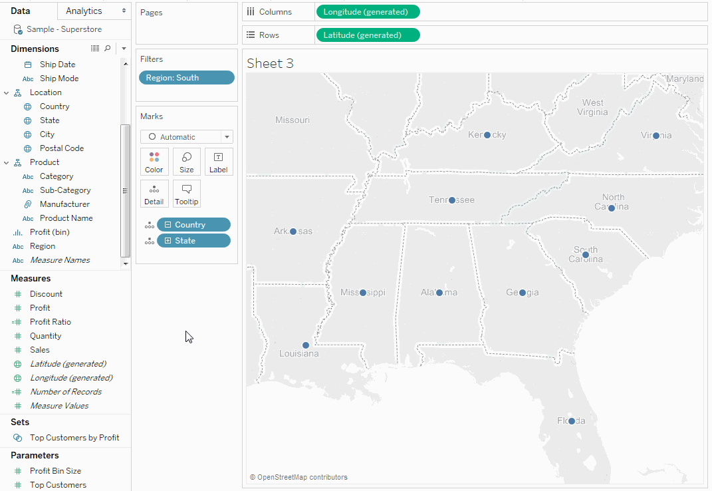The image size is (712, 491).
Task: Collapse the Product hierarchy folder
Action: point(7,162)
